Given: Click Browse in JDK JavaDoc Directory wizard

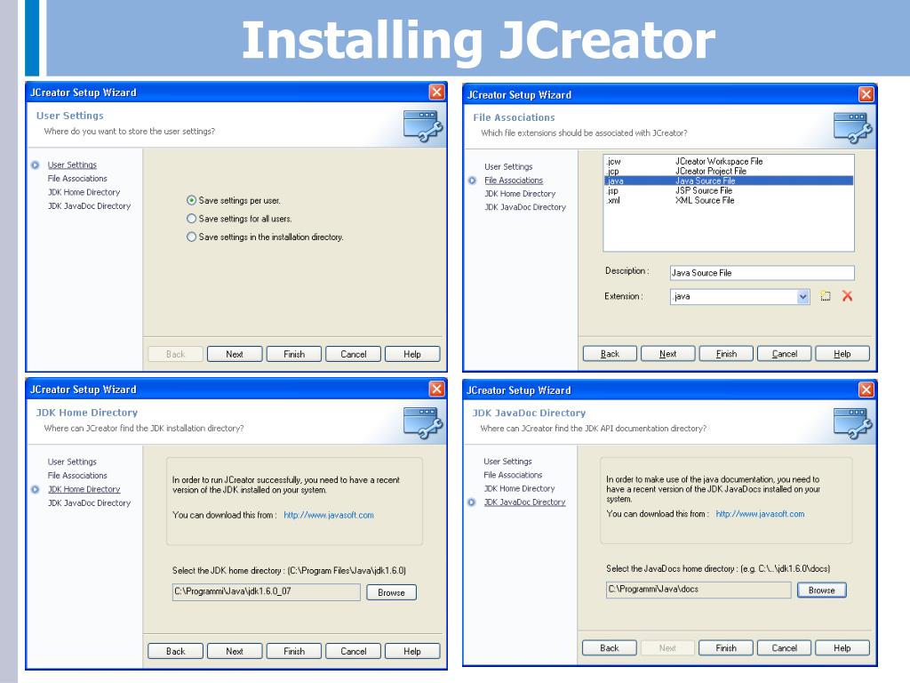Looking at the screenshot, I should click(x=821, y=591).
